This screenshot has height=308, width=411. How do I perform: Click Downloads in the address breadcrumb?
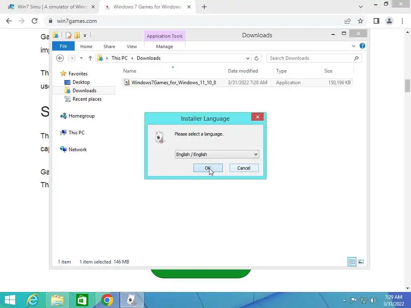(x=149, y=58)
